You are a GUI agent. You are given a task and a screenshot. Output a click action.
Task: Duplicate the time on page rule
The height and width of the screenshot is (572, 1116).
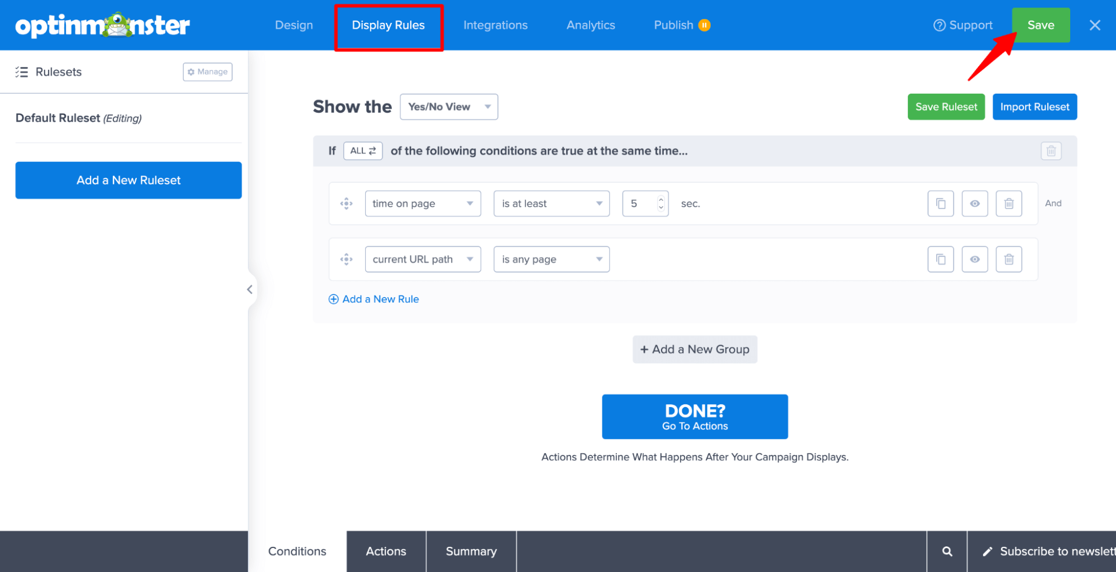coord(941,203)
